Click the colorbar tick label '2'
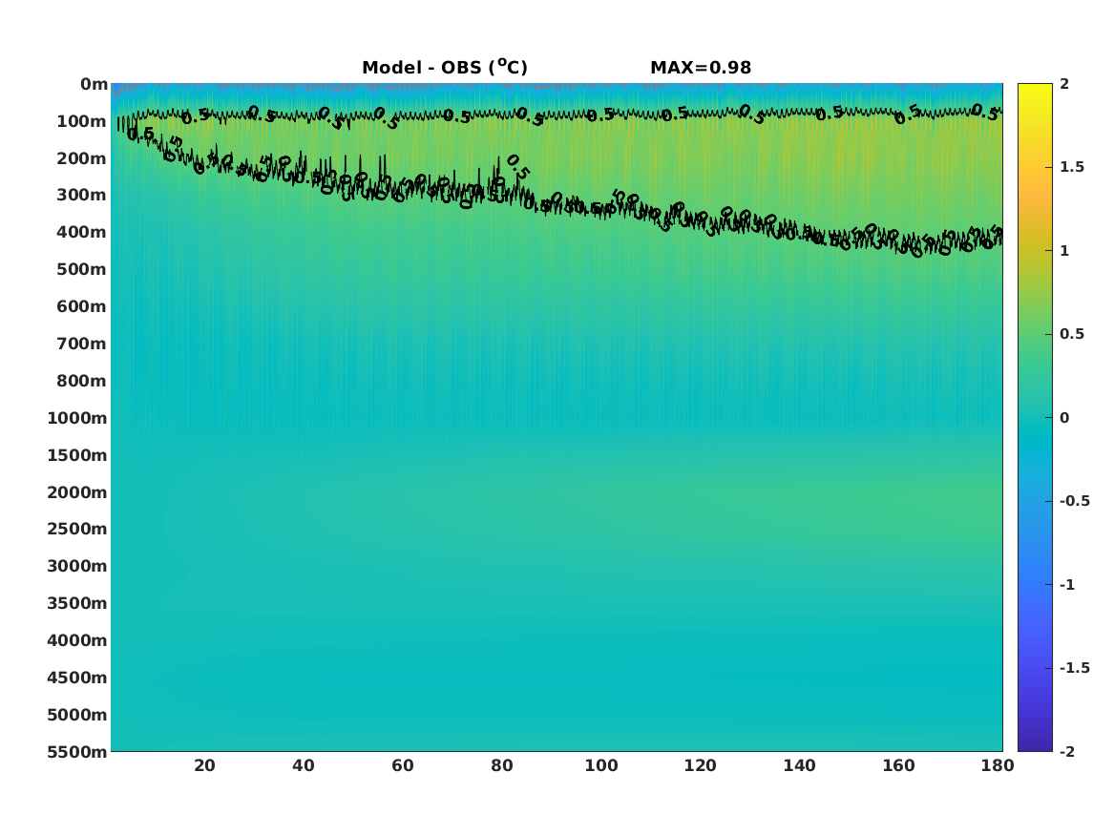Viewport: 1114px width, 835px height. point(1064,84)
